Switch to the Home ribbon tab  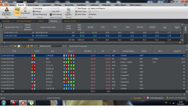12,5
